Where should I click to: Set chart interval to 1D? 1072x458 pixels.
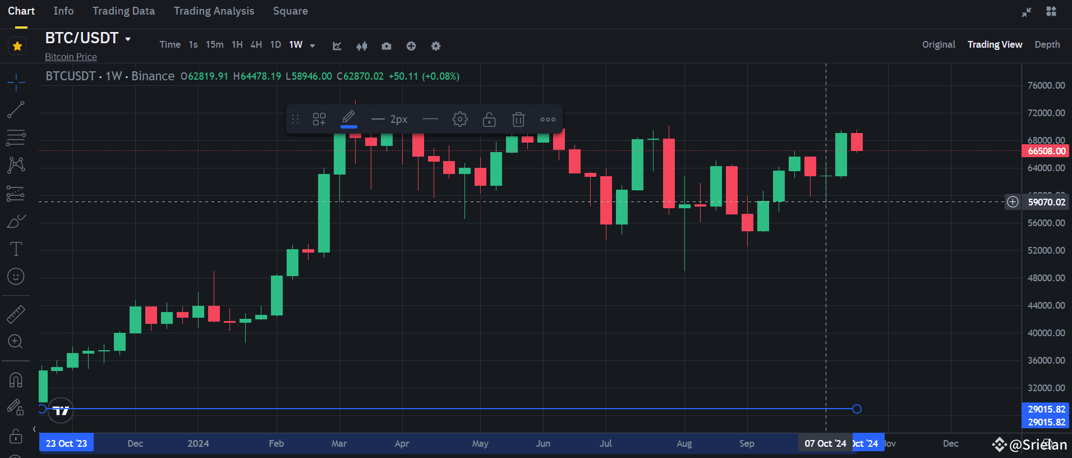pos(275,45)
